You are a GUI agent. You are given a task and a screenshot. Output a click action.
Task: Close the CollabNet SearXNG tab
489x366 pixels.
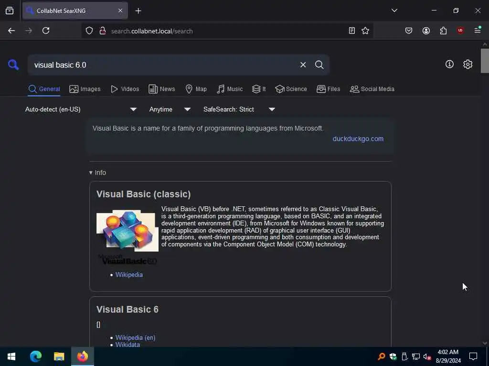tap(120, 10)
